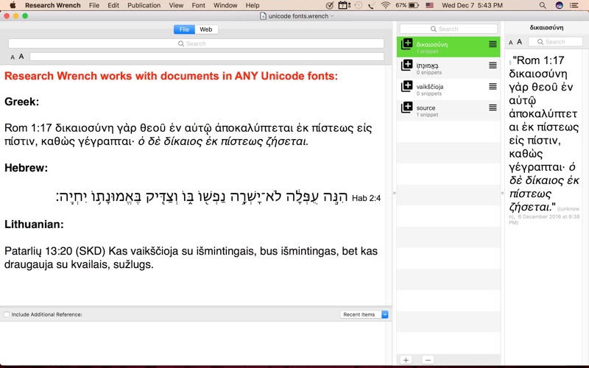589x368 pixels.
Task: Click field beside document text size buttons
Action: pos(207,57)
